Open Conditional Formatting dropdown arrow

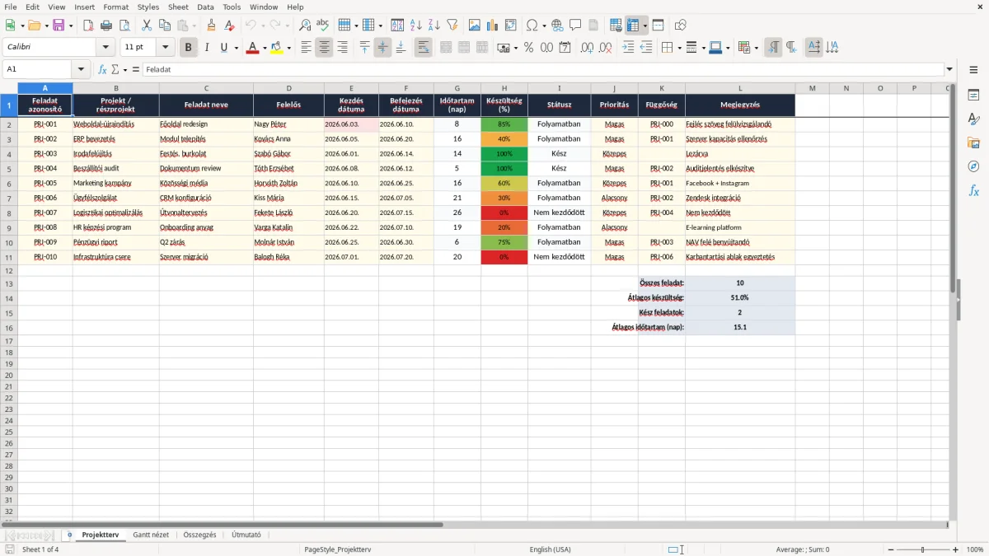click(x=756, y=48)
